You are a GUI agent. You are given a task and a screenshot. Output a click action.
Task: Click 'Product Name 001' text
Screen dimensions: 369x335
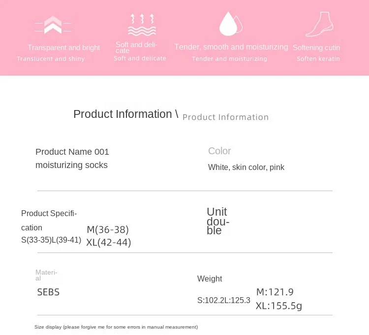72,152
